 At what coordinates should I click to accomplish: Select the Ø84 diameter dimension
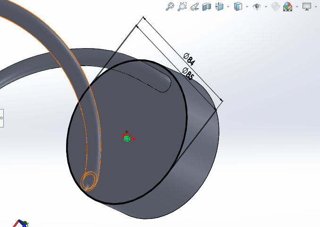pyautogui.click(x=189, y=59)
